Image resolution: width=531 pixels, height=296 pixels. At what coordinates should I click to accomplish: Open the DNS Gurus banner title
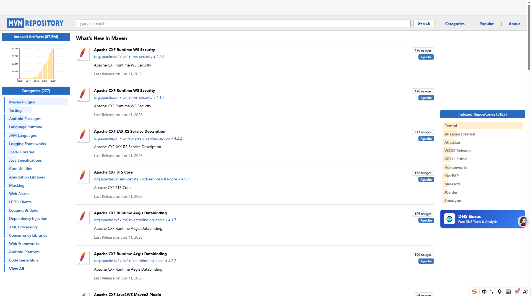(x=469, y=217)
